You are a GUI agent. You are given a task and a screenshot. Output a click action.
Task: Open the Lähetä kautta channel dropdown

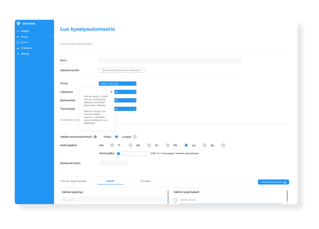pos(122,70)
